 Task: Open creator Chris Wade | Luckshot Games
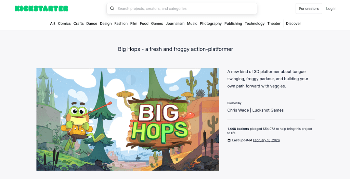255,110
